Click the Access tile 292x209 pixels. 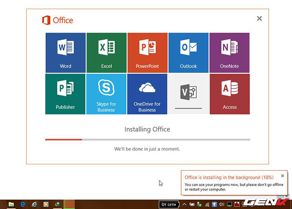click(x=230, y=94)
